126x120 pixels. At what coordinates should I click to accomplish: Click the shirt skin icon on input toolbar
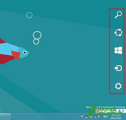(x=120, y=111)
